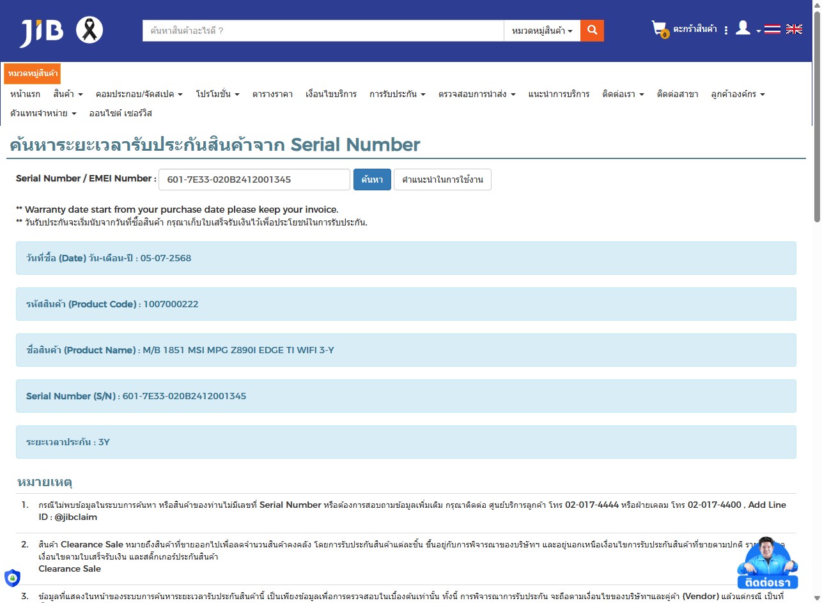Open the ตารางราคา price list menu item
This screenshot has height=603, width=822.
pos(272,94)
